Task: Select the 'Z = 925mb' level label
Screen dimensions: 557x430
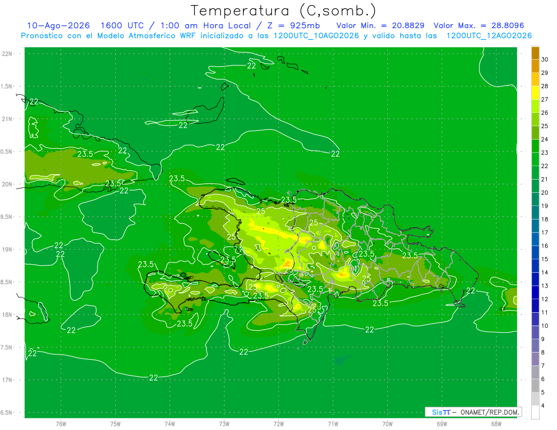Action: pyautogui.click(x=292, y=26)
